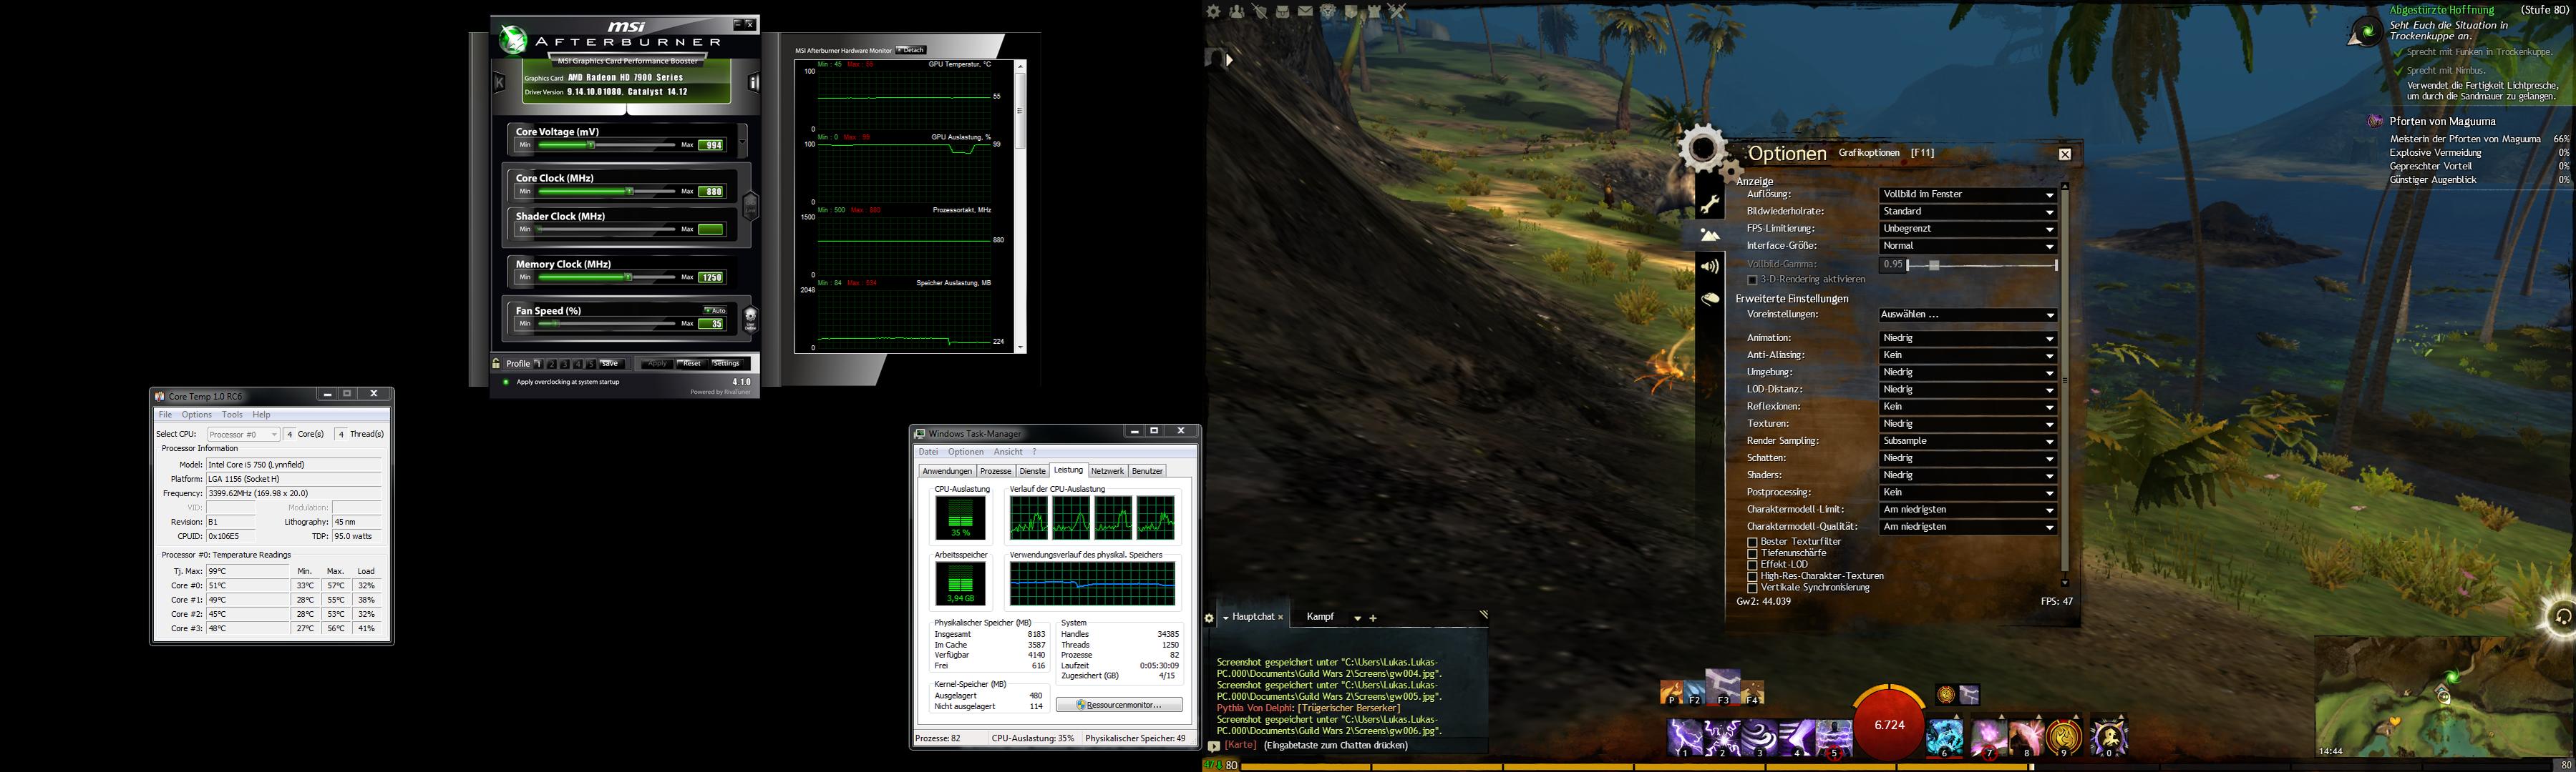This screenshot has width=2576, height=772.
Task: Open Ressourcenmonitor from Task Manager
Action: coord(1119,705)
